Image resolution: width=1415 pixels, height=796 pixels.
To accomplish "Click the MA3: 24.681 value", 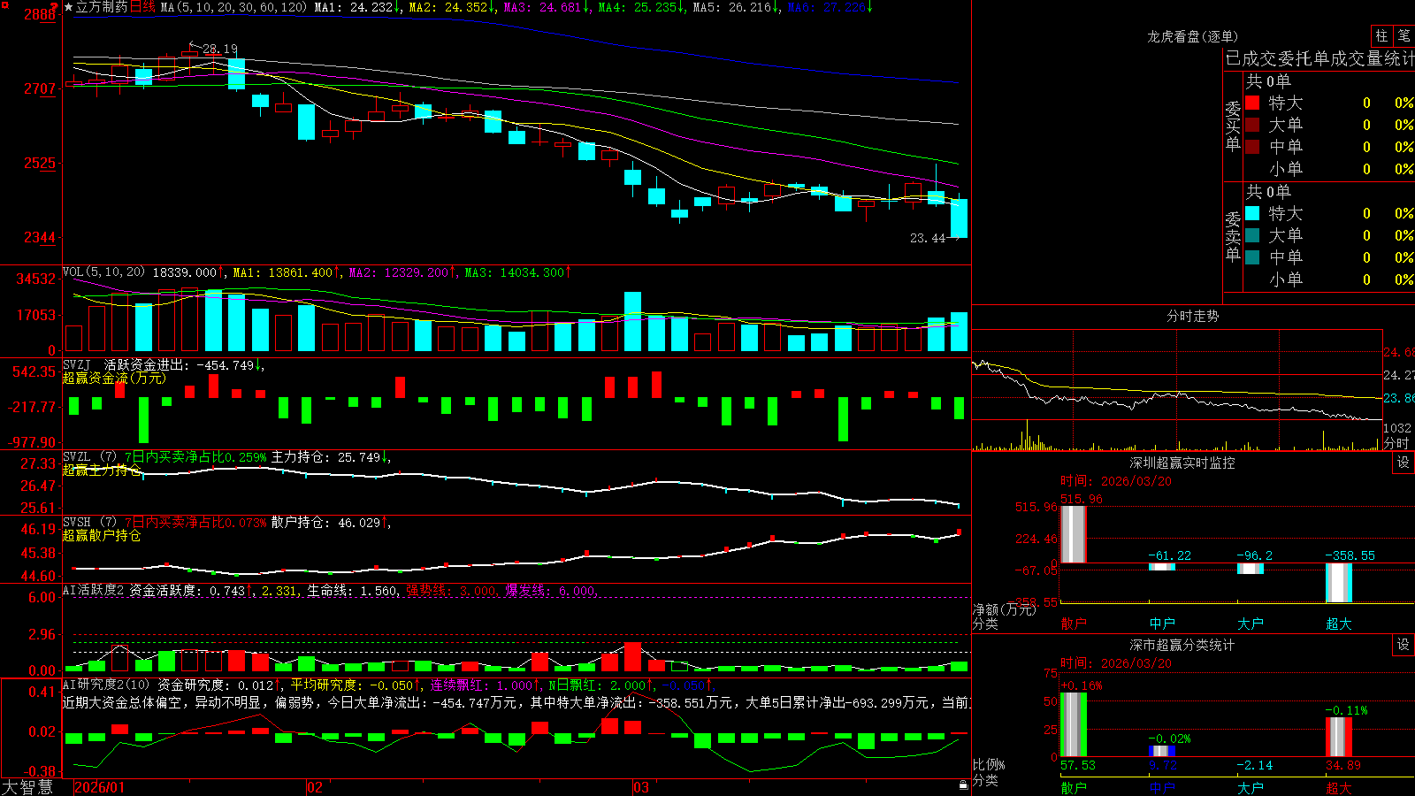I will tap(547, 7).
